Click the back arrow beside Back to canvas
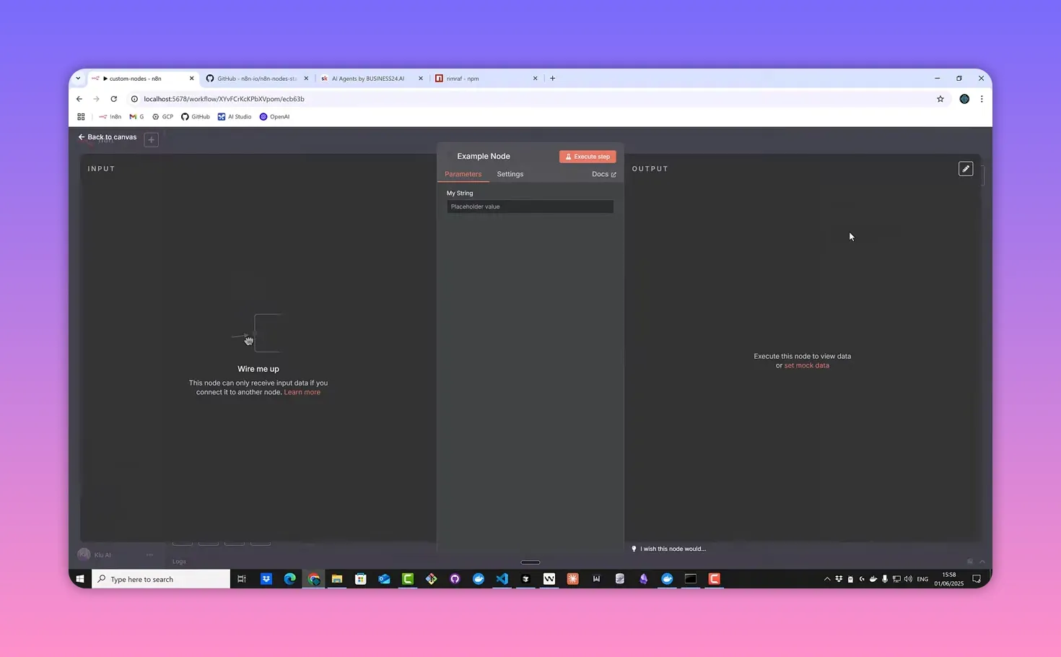This screenshot has height=657, width=1061. click(x=82, y=136)
